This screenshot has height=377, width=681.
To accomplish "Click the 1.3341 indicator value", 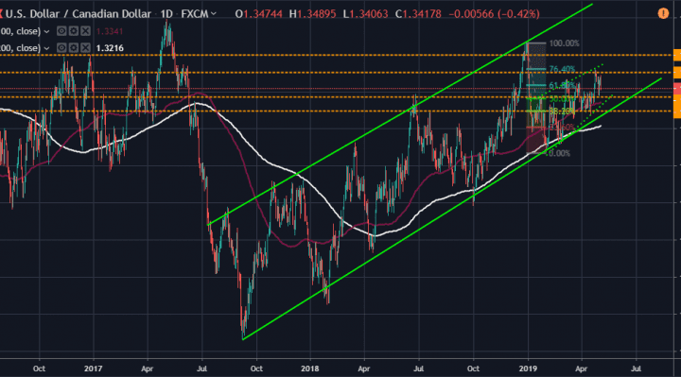I will click(x=110, y=31).
